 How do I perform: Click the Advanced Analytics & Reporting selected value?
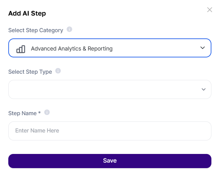72,49
